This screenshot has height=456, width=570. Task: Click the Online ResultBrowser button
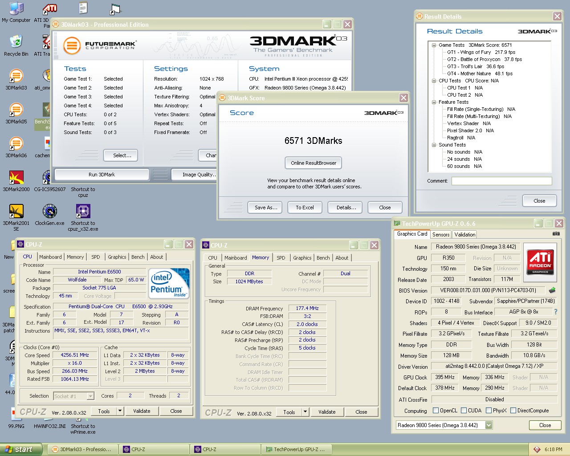click(x=313, y=163)
